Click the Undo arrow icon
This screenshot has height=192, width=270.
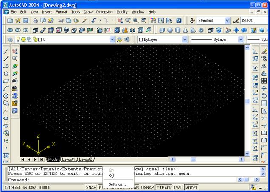tap(94, 20)
